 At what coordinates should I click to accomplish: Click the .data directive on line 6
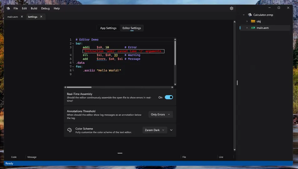pos(80,63)
